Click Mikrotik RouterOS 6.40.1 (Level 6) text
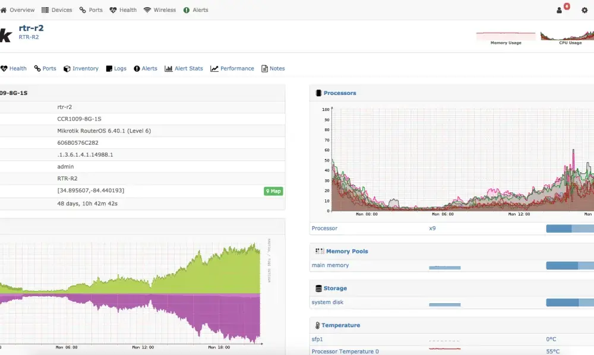The image size is (594, 355). 104,131
